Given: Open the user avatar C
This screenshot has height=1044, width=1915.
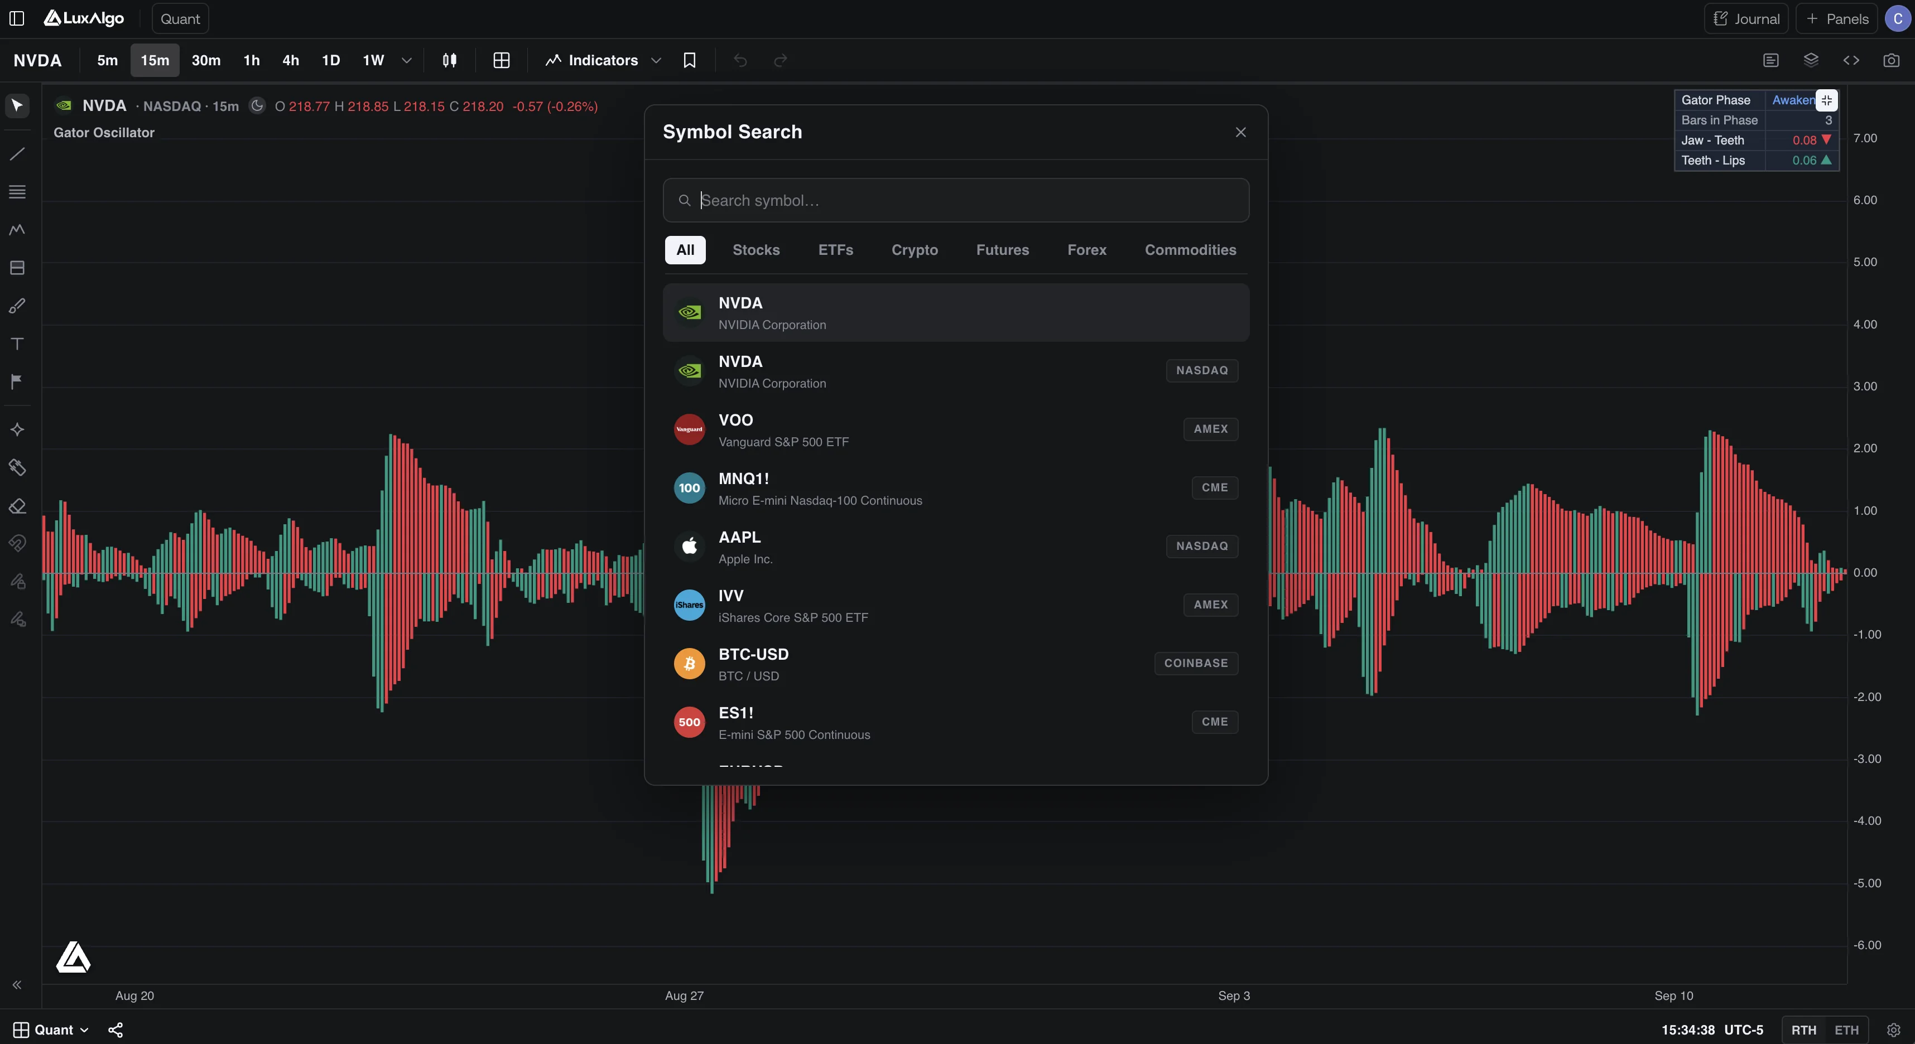Looking at the screenshot, I should coord(1898,18).
